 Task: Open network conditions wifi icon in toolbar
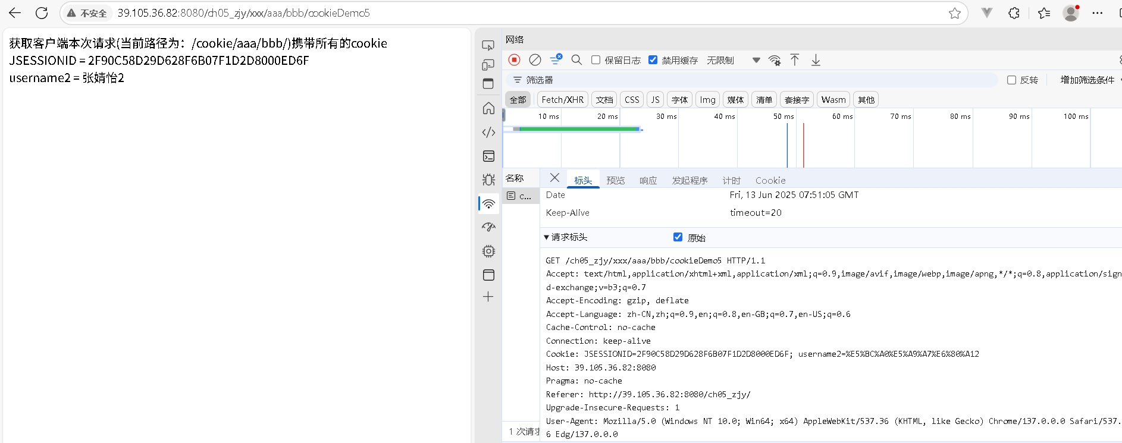774,60
